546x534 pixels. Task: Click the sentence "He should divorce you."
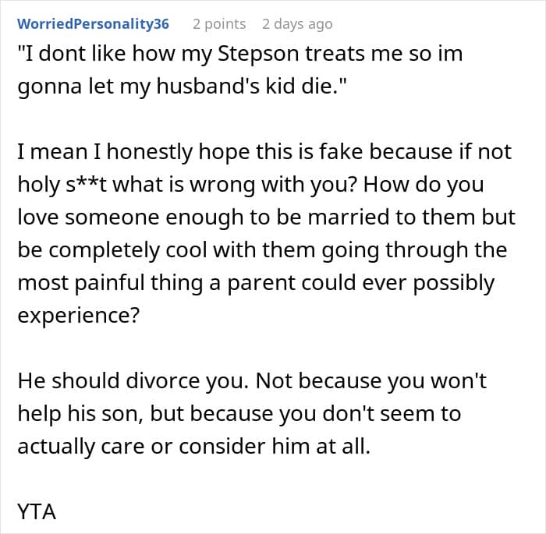pyautogui.click(x=133, y=380)
